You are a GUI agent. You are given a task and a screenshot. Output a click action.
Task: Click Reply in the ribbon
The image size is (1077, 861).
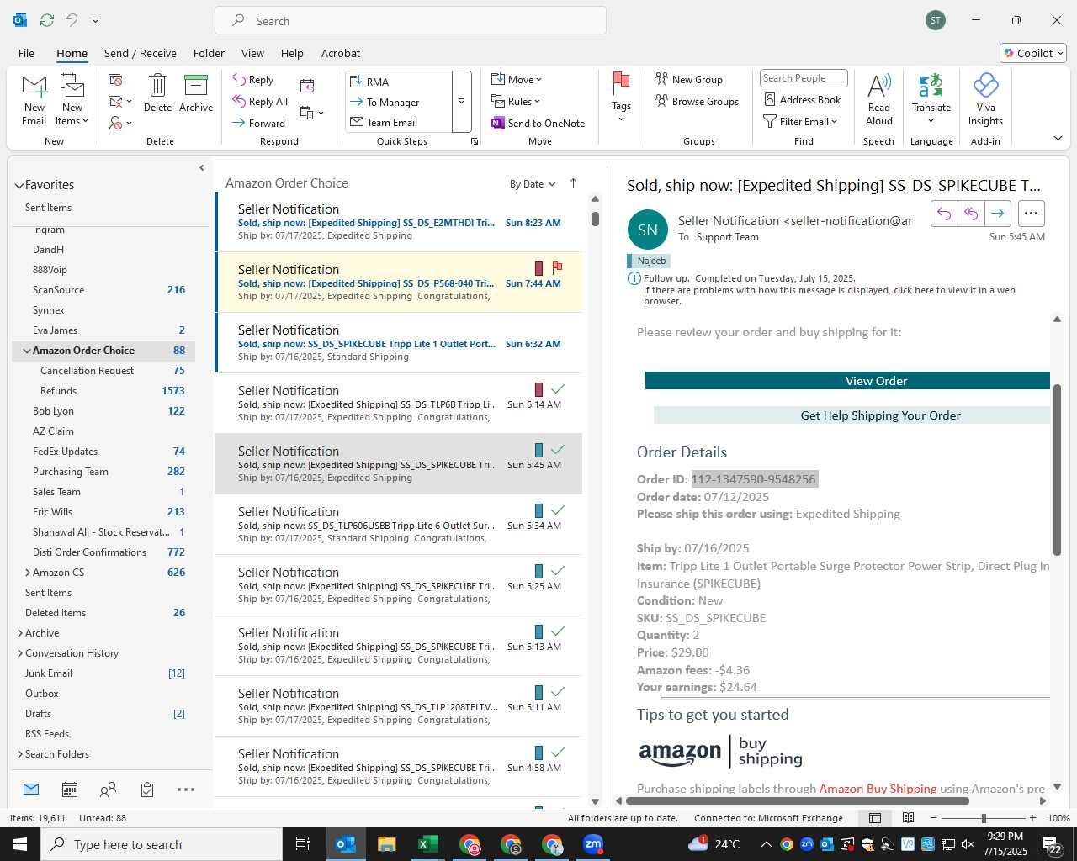click(253, 80)
